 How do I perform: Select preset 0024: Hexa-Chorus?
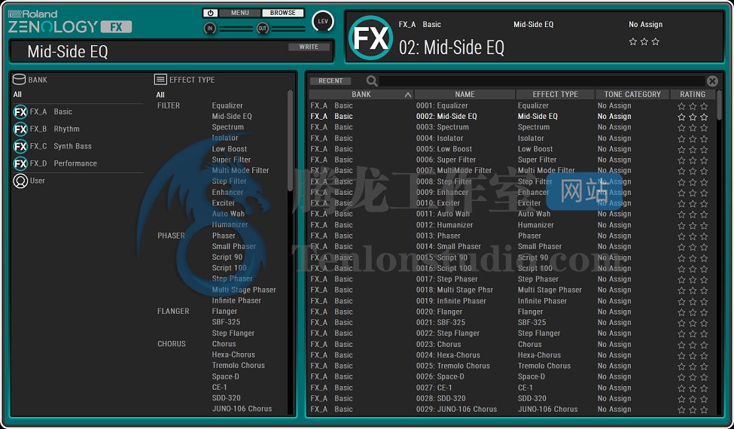click(x=448, y=355)
